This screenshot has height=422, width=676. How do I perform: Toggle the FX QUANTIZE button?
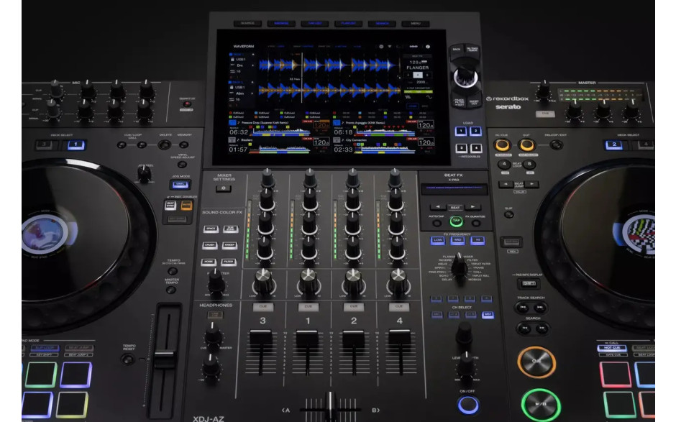[476, 224]
